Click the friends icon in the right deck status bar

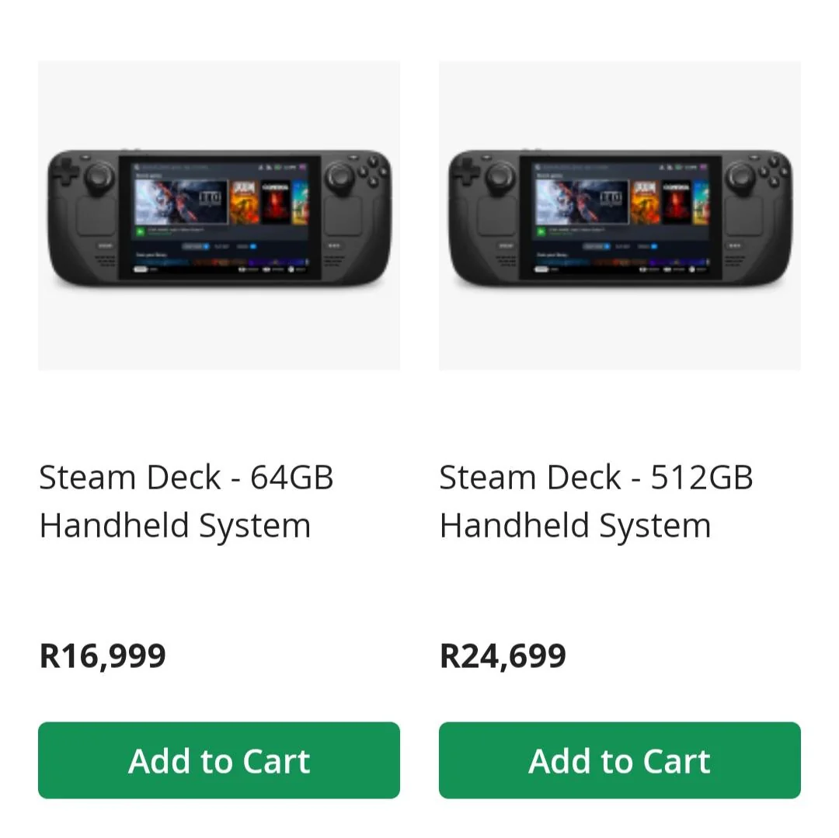point(661,167)
